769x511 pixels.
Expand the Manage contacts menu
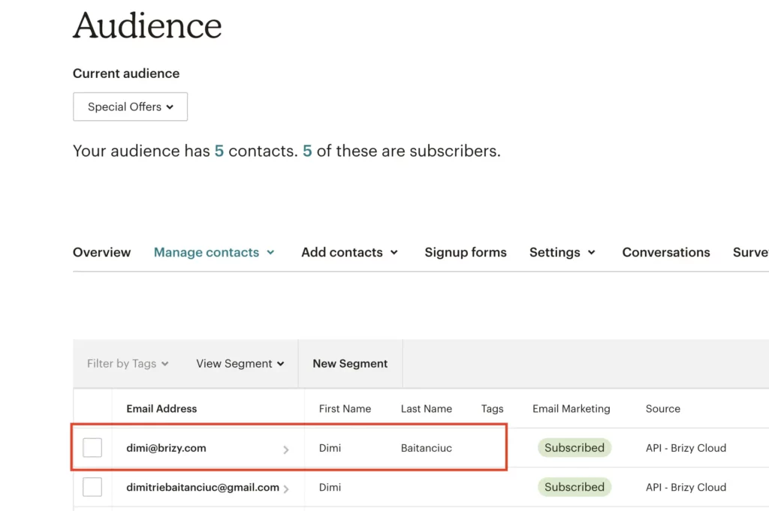(x=214, y=252)
